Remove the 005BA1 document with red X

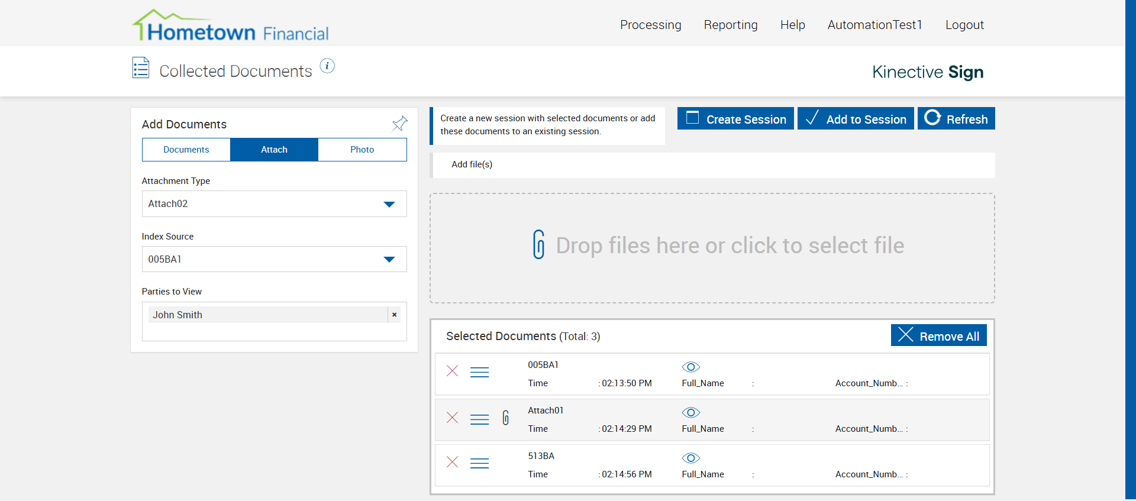coord(453,371)
